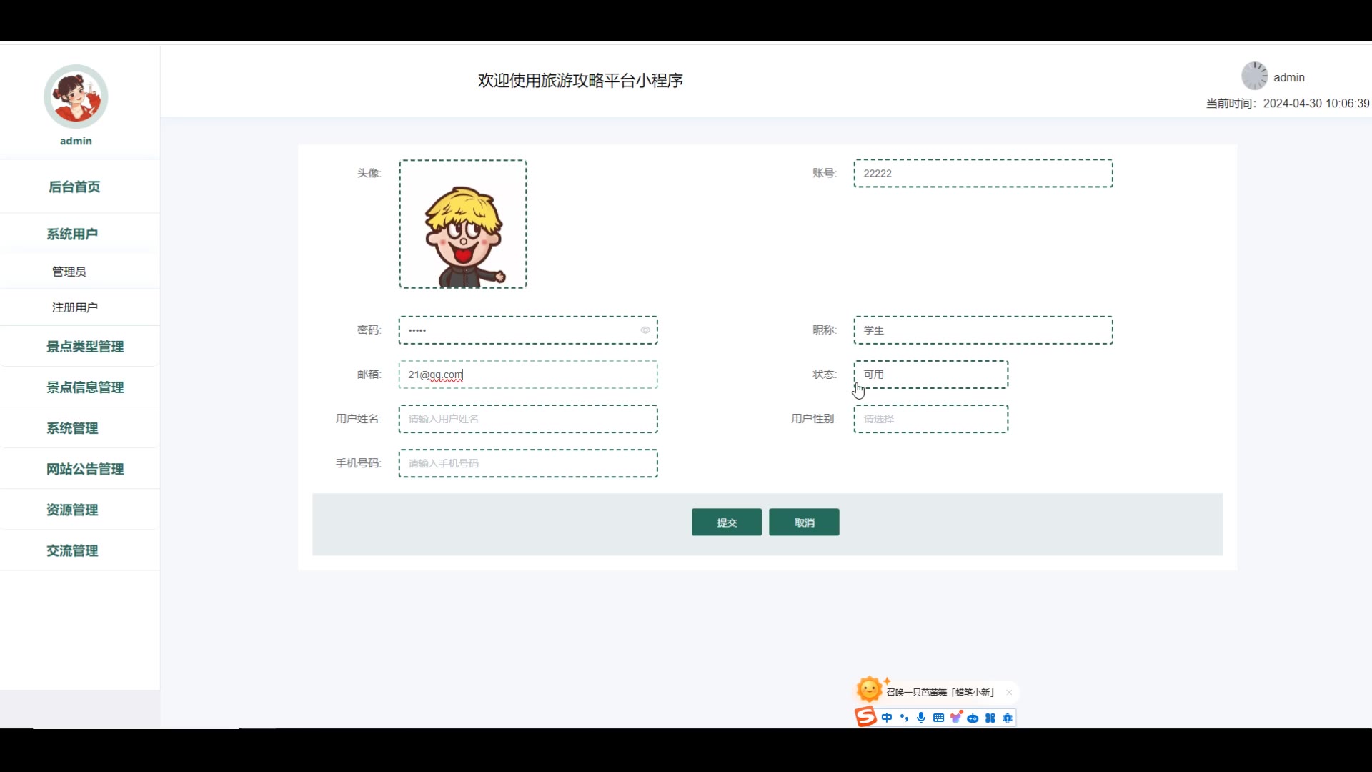Image resolution: width=1372 pixels, height=772 pixels.
Task: Click the Sogou input method logo
Action: [865, 717]
